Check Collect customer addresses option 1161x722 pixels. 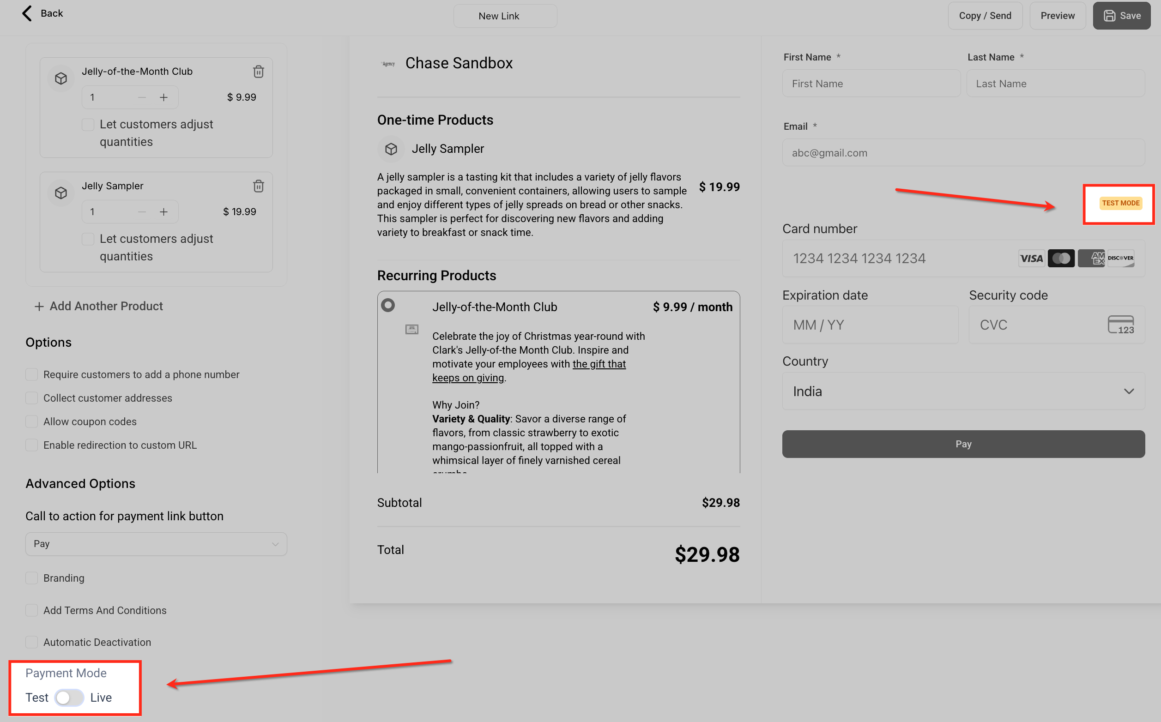click(x=31, y=398)
